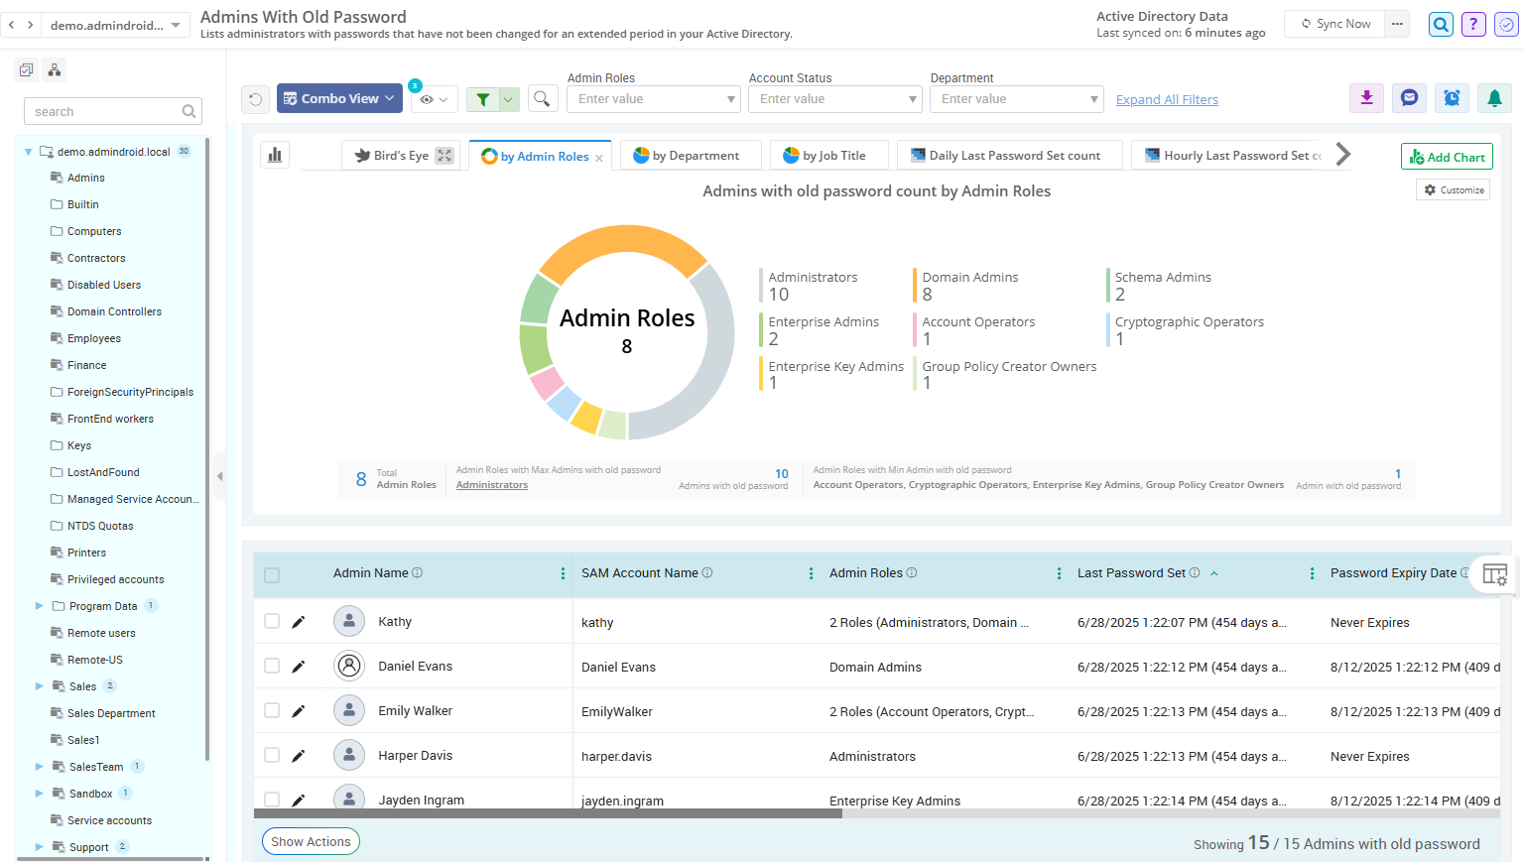Click the green alert bell icon

1494,97
